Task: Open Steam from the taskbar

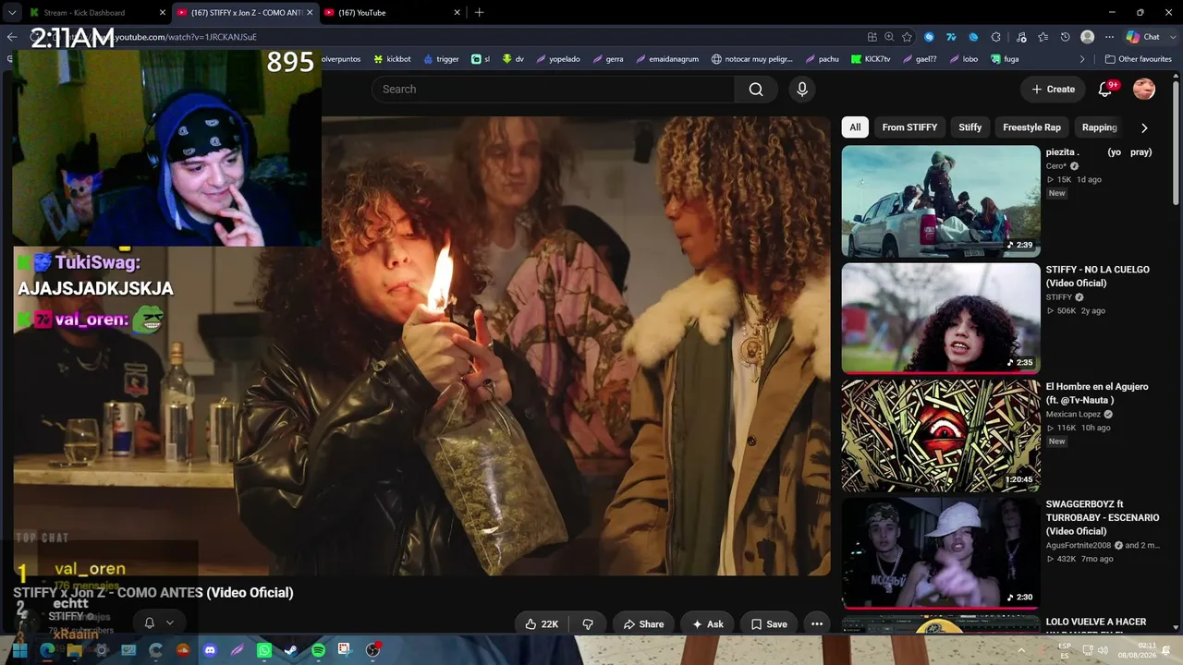Action: point(290,650)
